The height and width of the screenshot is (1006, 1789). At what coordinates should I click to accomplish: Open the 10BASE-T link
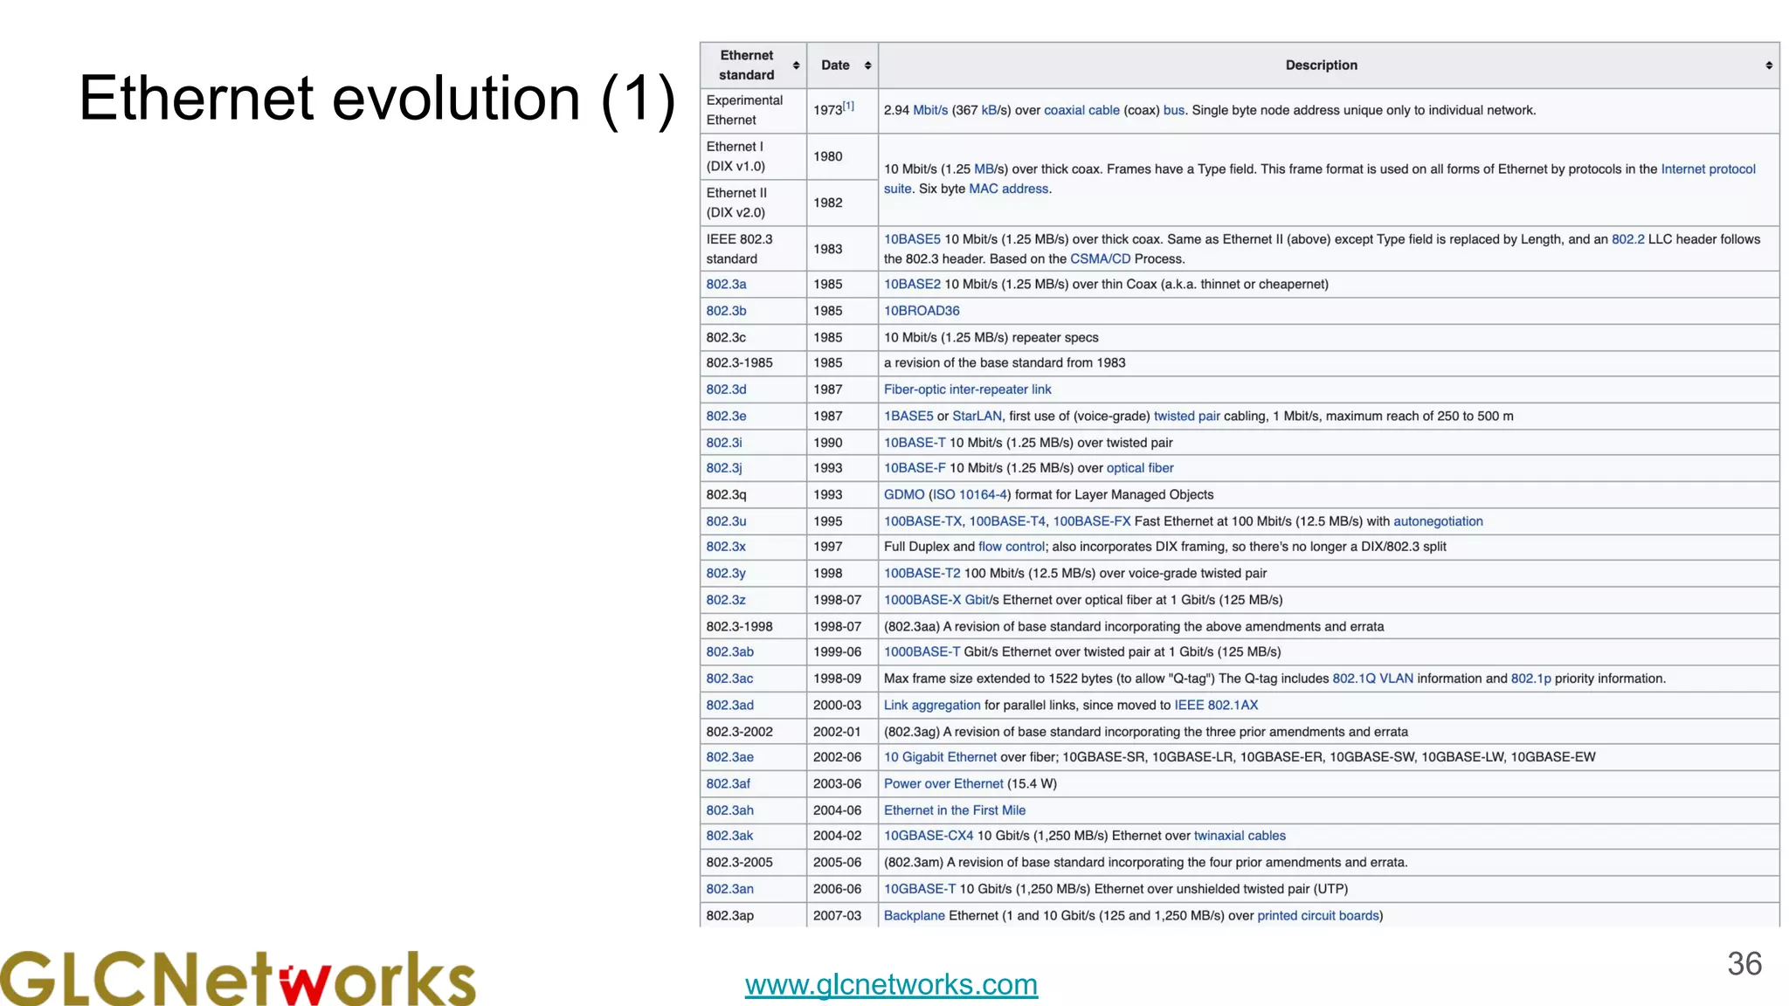(915, 443)
